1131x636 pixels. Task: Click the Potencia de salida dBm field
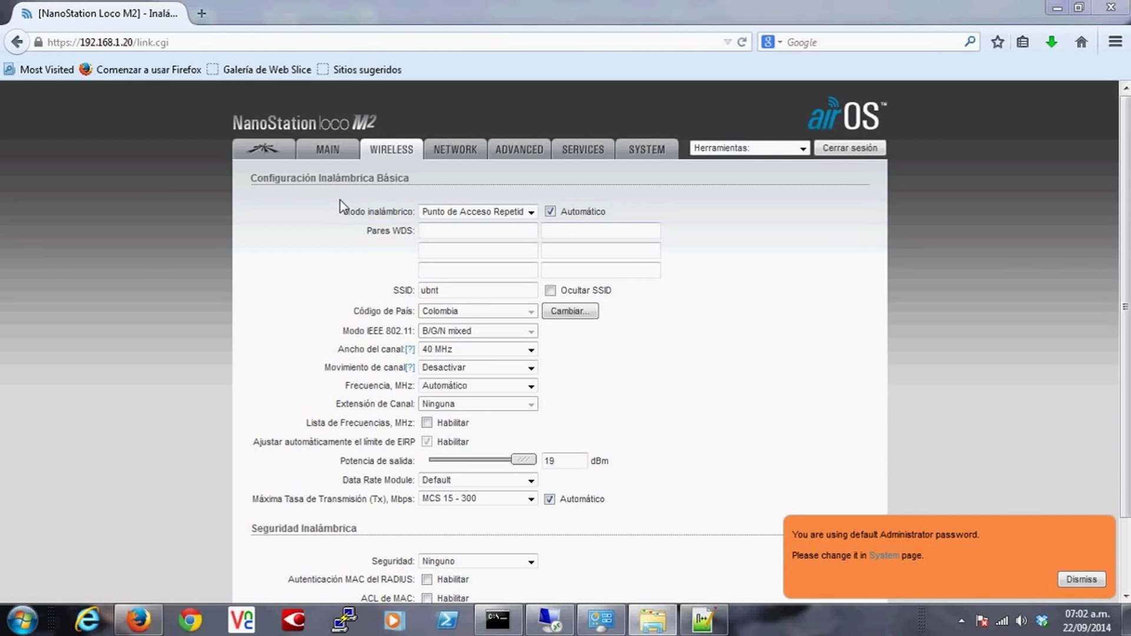pos(564,461)
